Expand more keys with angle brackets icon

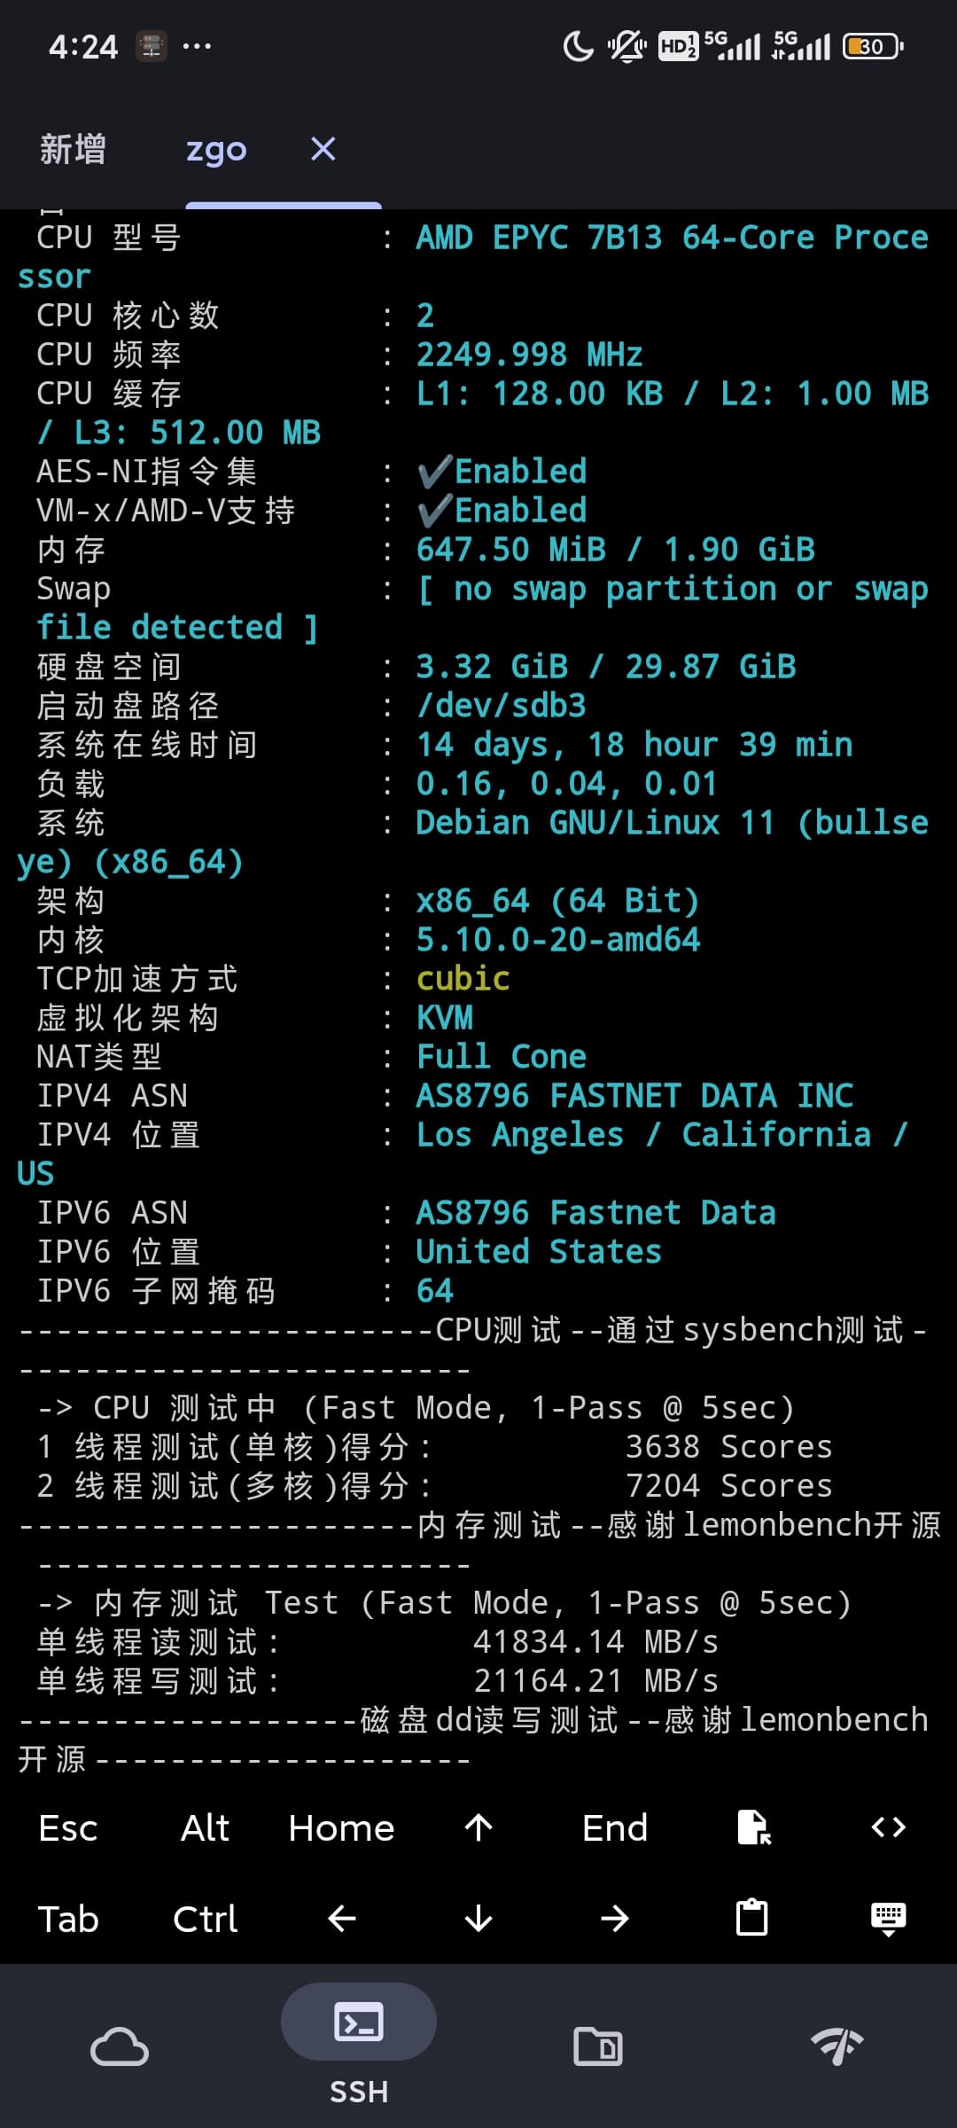[889, 1827]
